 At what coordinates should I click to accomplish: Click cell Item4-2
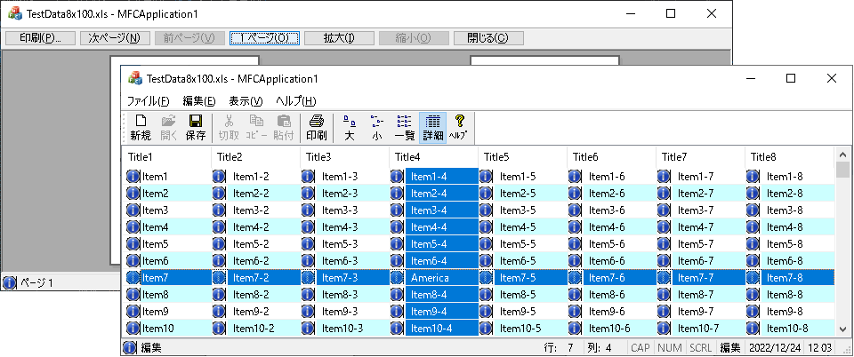(x=251, y=227)
